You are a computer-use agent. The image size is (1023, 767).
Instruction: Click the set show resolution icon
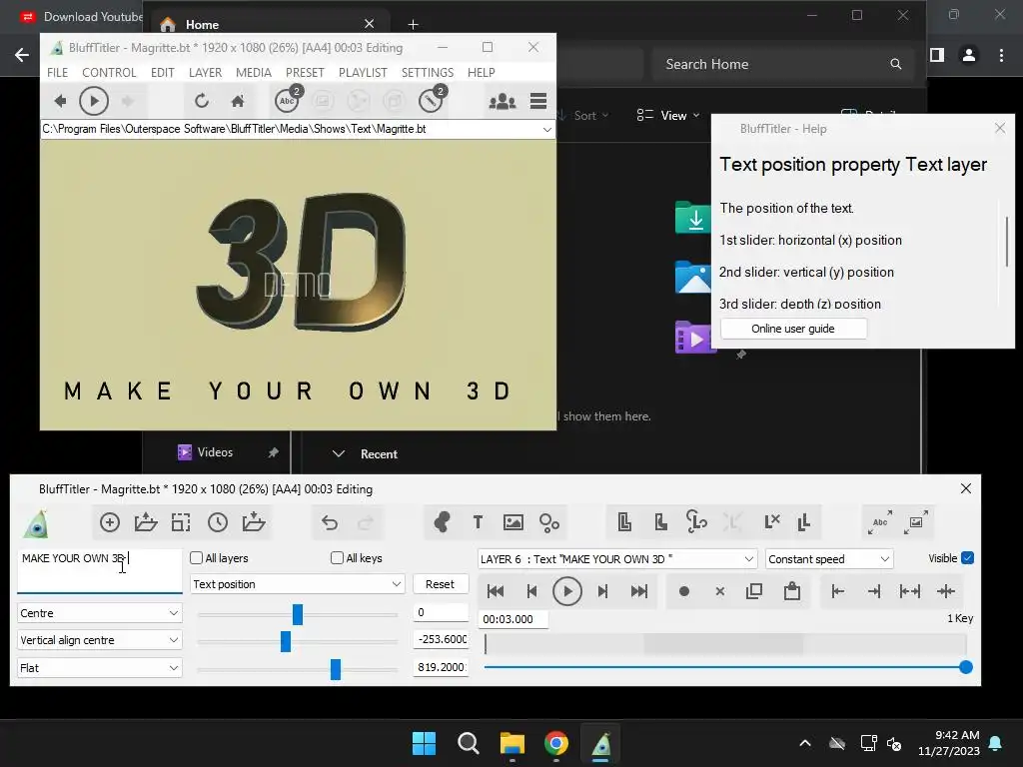click(181, 522)
